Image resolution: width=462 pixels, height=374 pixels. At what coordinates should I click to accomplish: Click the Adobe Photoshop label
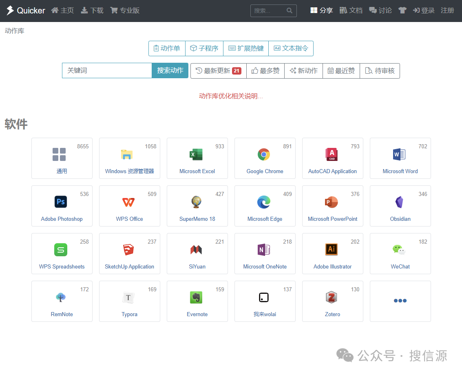(62, 219)
